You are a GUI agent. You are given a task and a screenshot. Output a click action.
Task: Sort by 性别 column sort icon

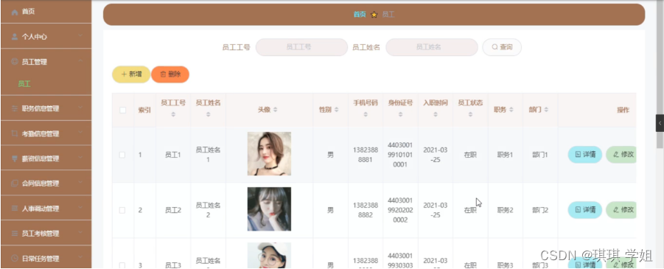click(337, 110)
